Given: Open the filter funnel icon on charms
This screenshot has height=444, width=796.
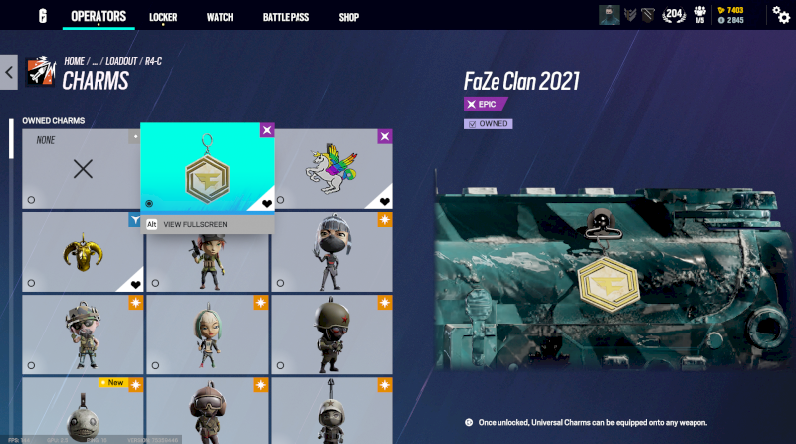Looking at the screenshot, I should pyautogui.click(x=135, y=220).
